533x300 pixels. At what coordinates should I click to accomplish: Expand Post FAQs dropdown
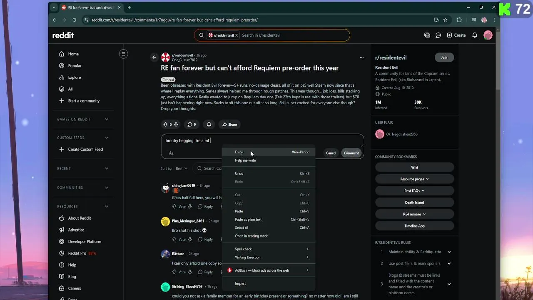(414, 190)
